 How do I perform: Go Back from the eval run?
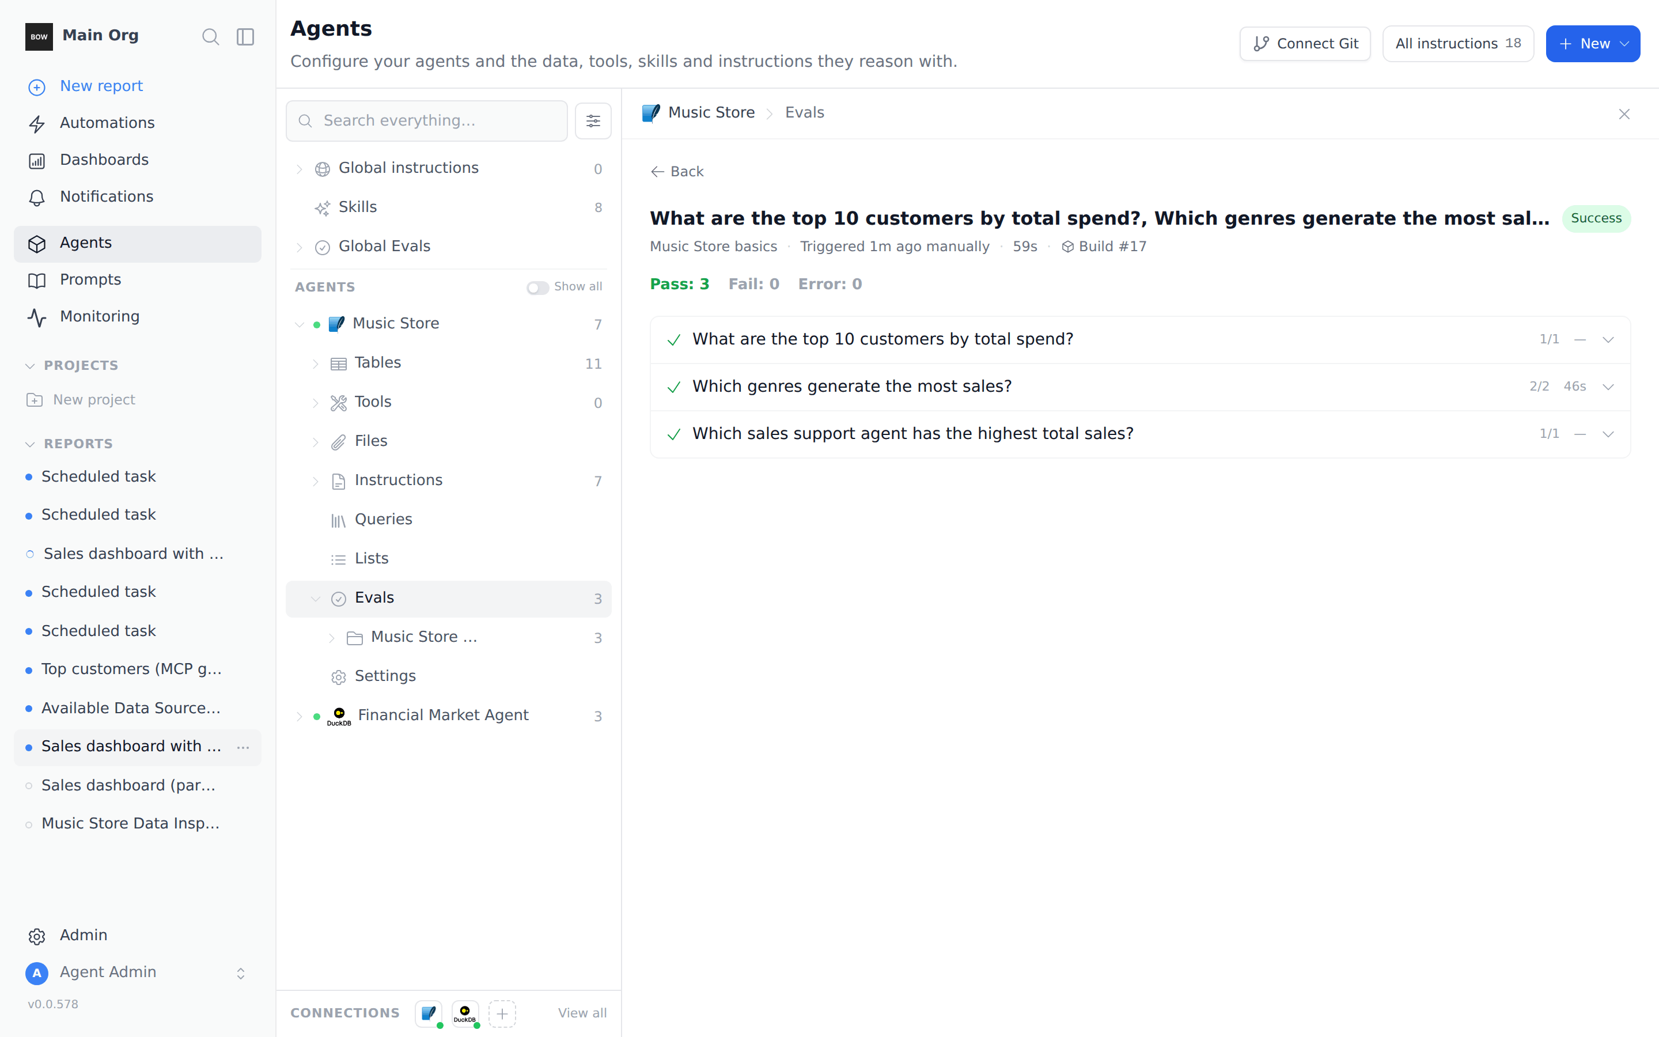pyautogui.click(x=677, y=172)
